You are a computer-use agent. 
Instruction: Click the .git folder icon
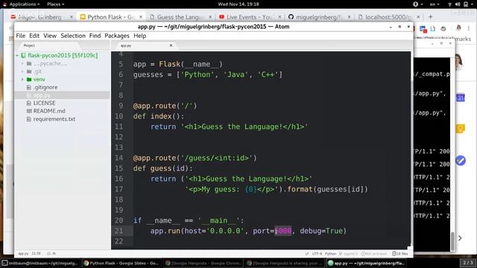[29, 71]
